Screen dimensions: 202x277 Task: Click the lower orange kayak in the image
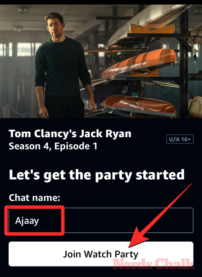tap(138, 105)
